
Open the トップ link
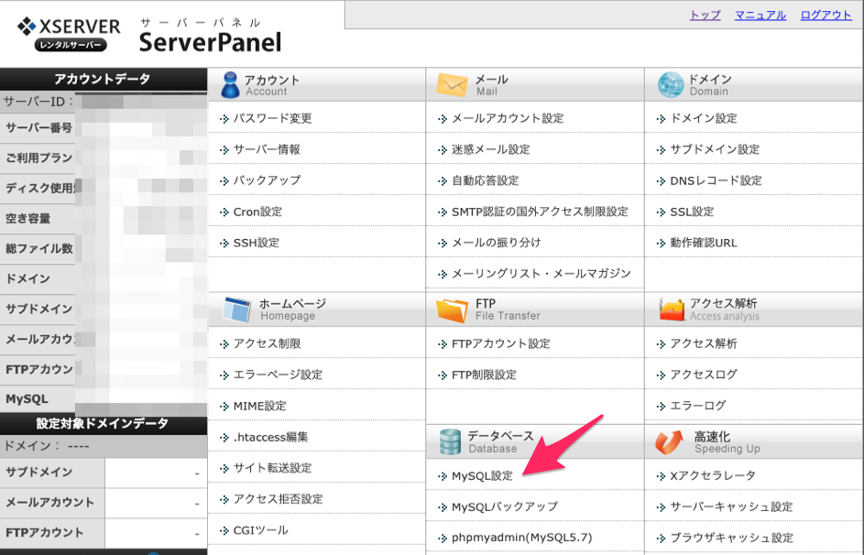pos(705,15)
